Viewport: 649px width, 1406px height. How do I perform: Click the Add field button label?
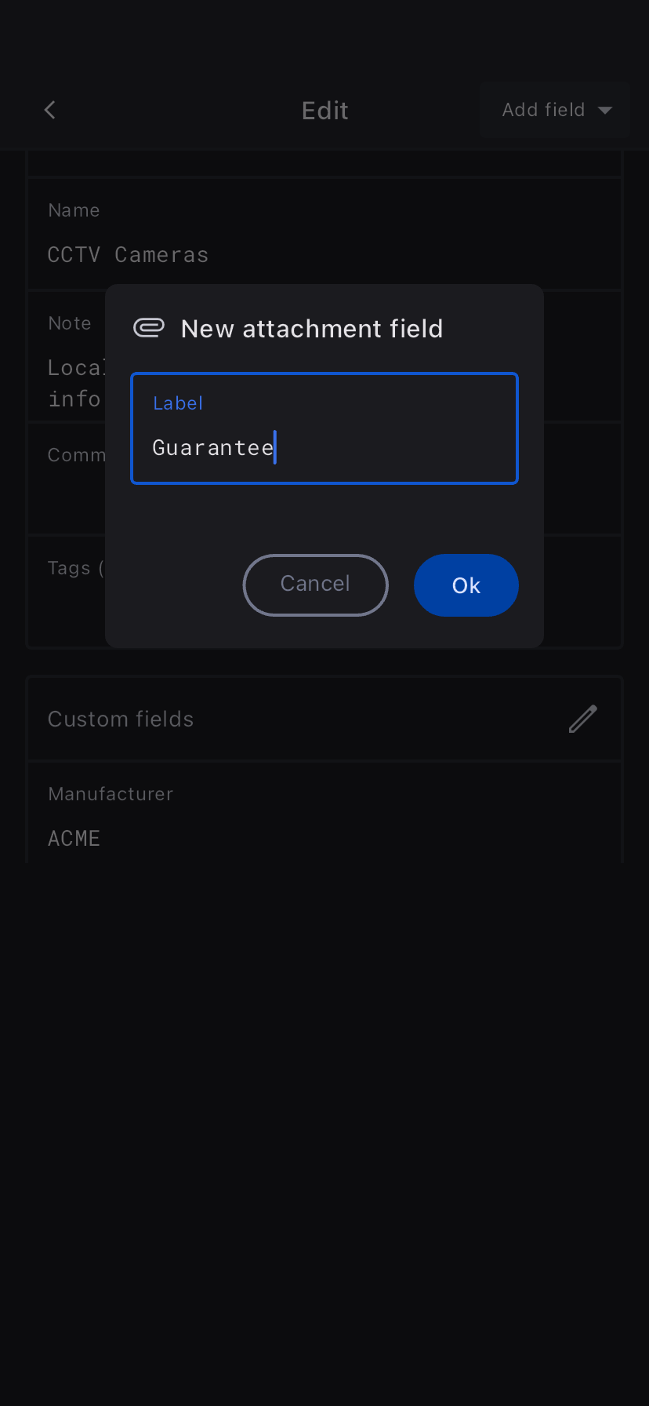click(x=543, y=110)
